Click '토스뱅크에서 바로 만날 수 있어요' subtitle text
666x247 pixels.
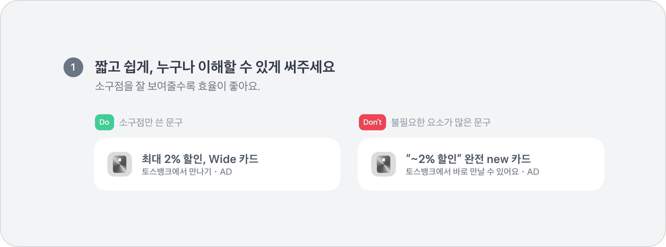[x=462, y=172]
